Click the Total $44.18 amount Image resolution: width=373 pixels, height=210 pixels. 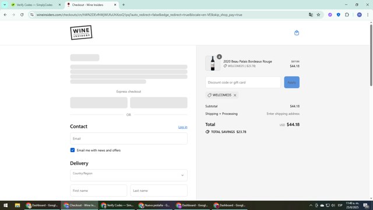[x=293, y=124]
